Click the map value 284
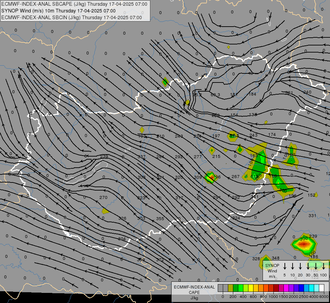This screenshot has height=303, width=330. 160,157
